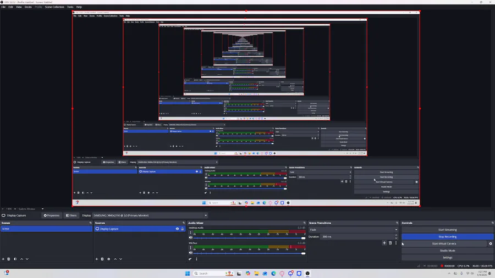The width and height of the screenshot is (495, 278).
Task: Mute Desktop Audio with the speaker icon
Action: 191,238
